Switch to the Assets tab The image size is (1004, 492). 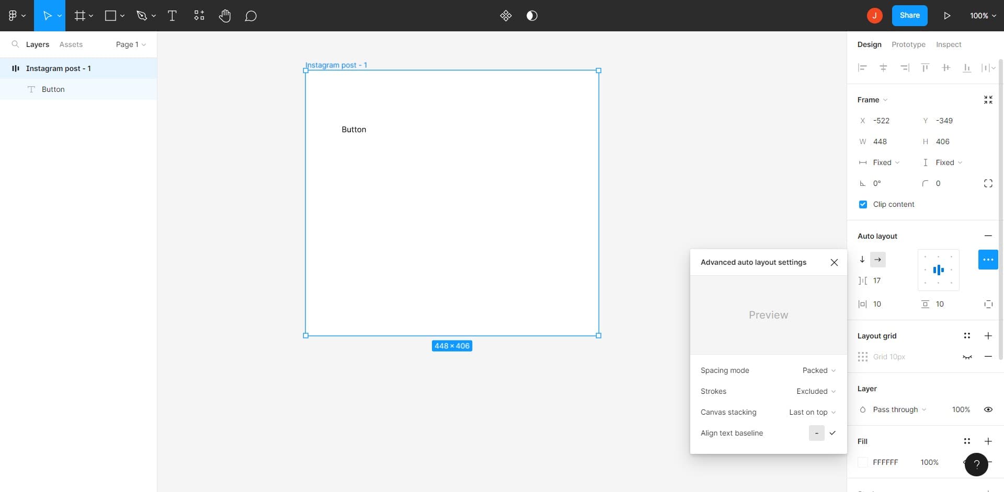(71, 44)
